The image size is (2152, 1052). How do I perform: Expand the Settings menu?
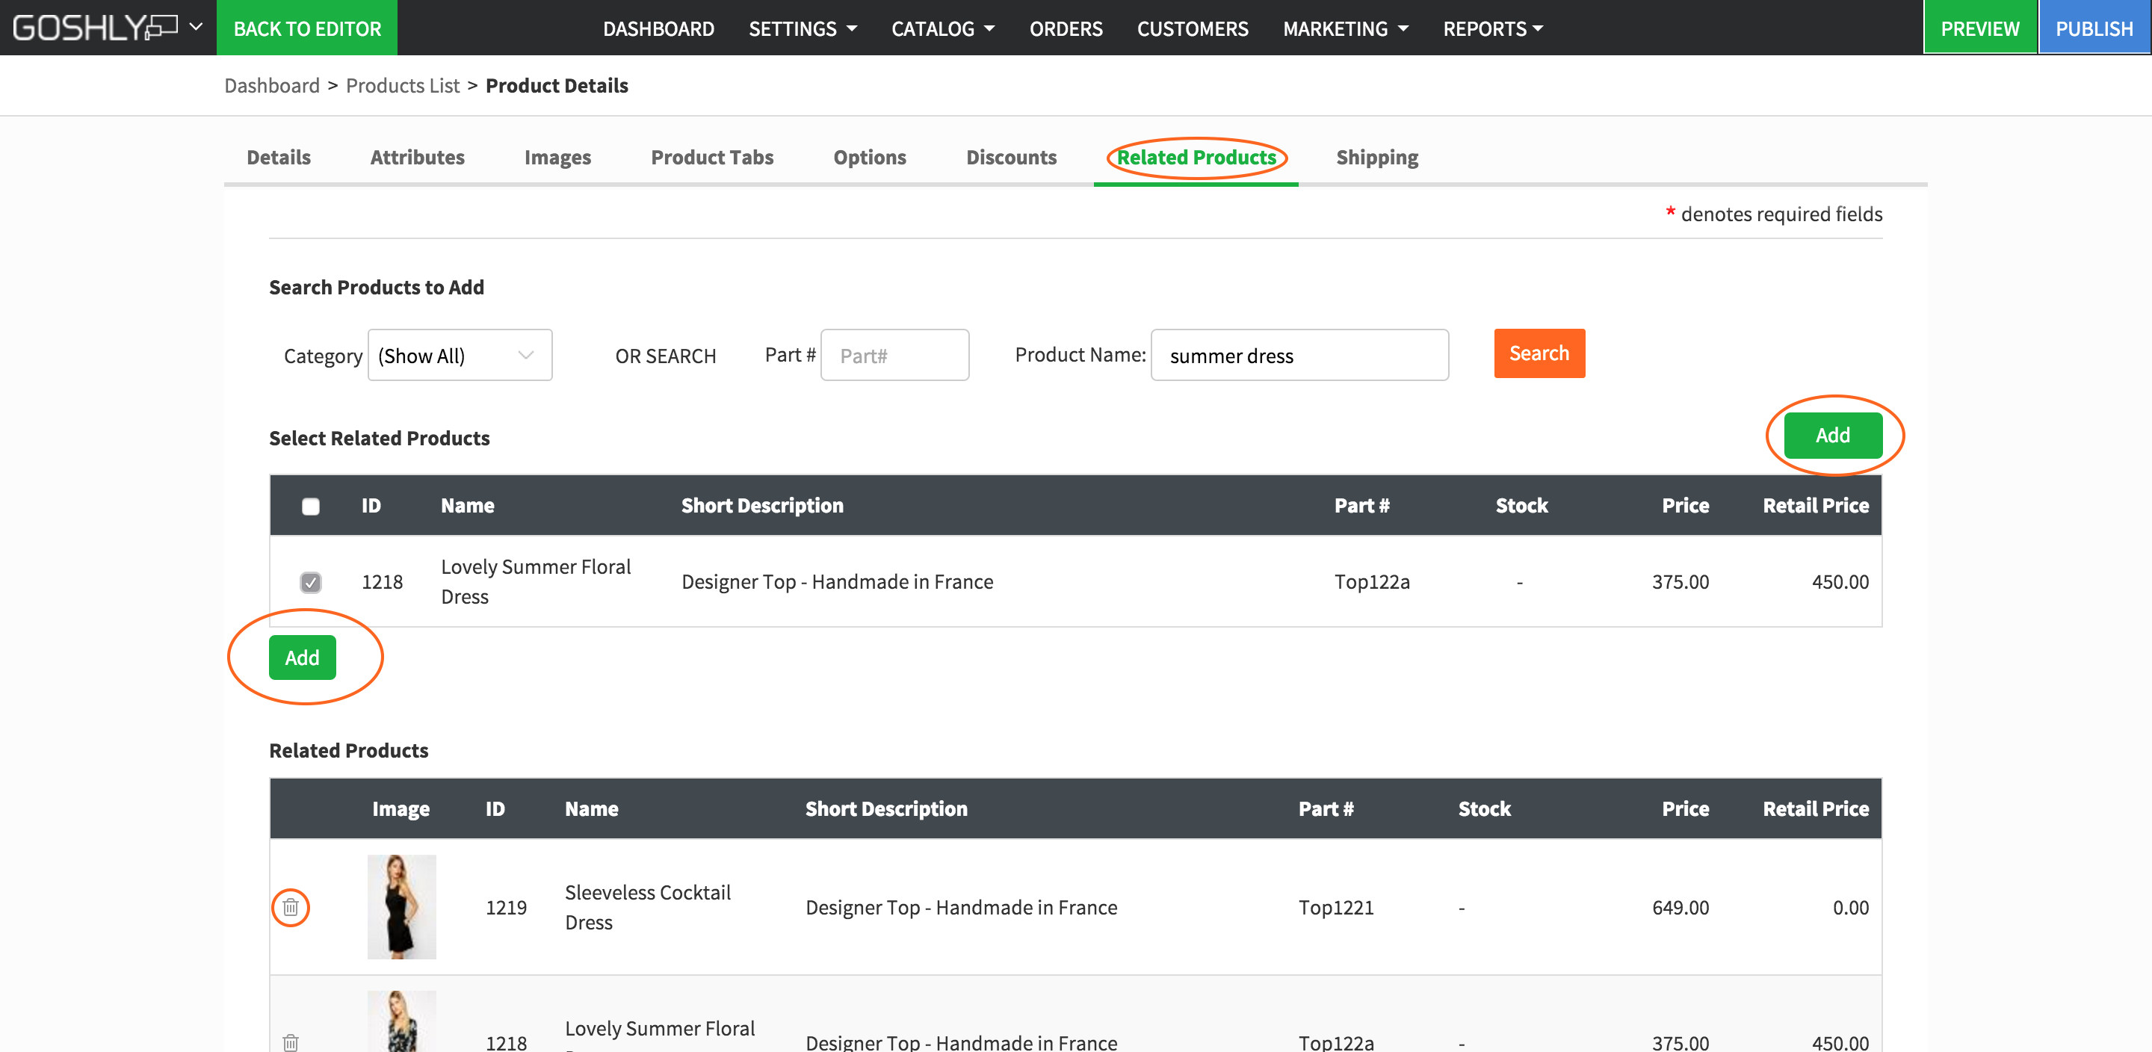[802, 28]
